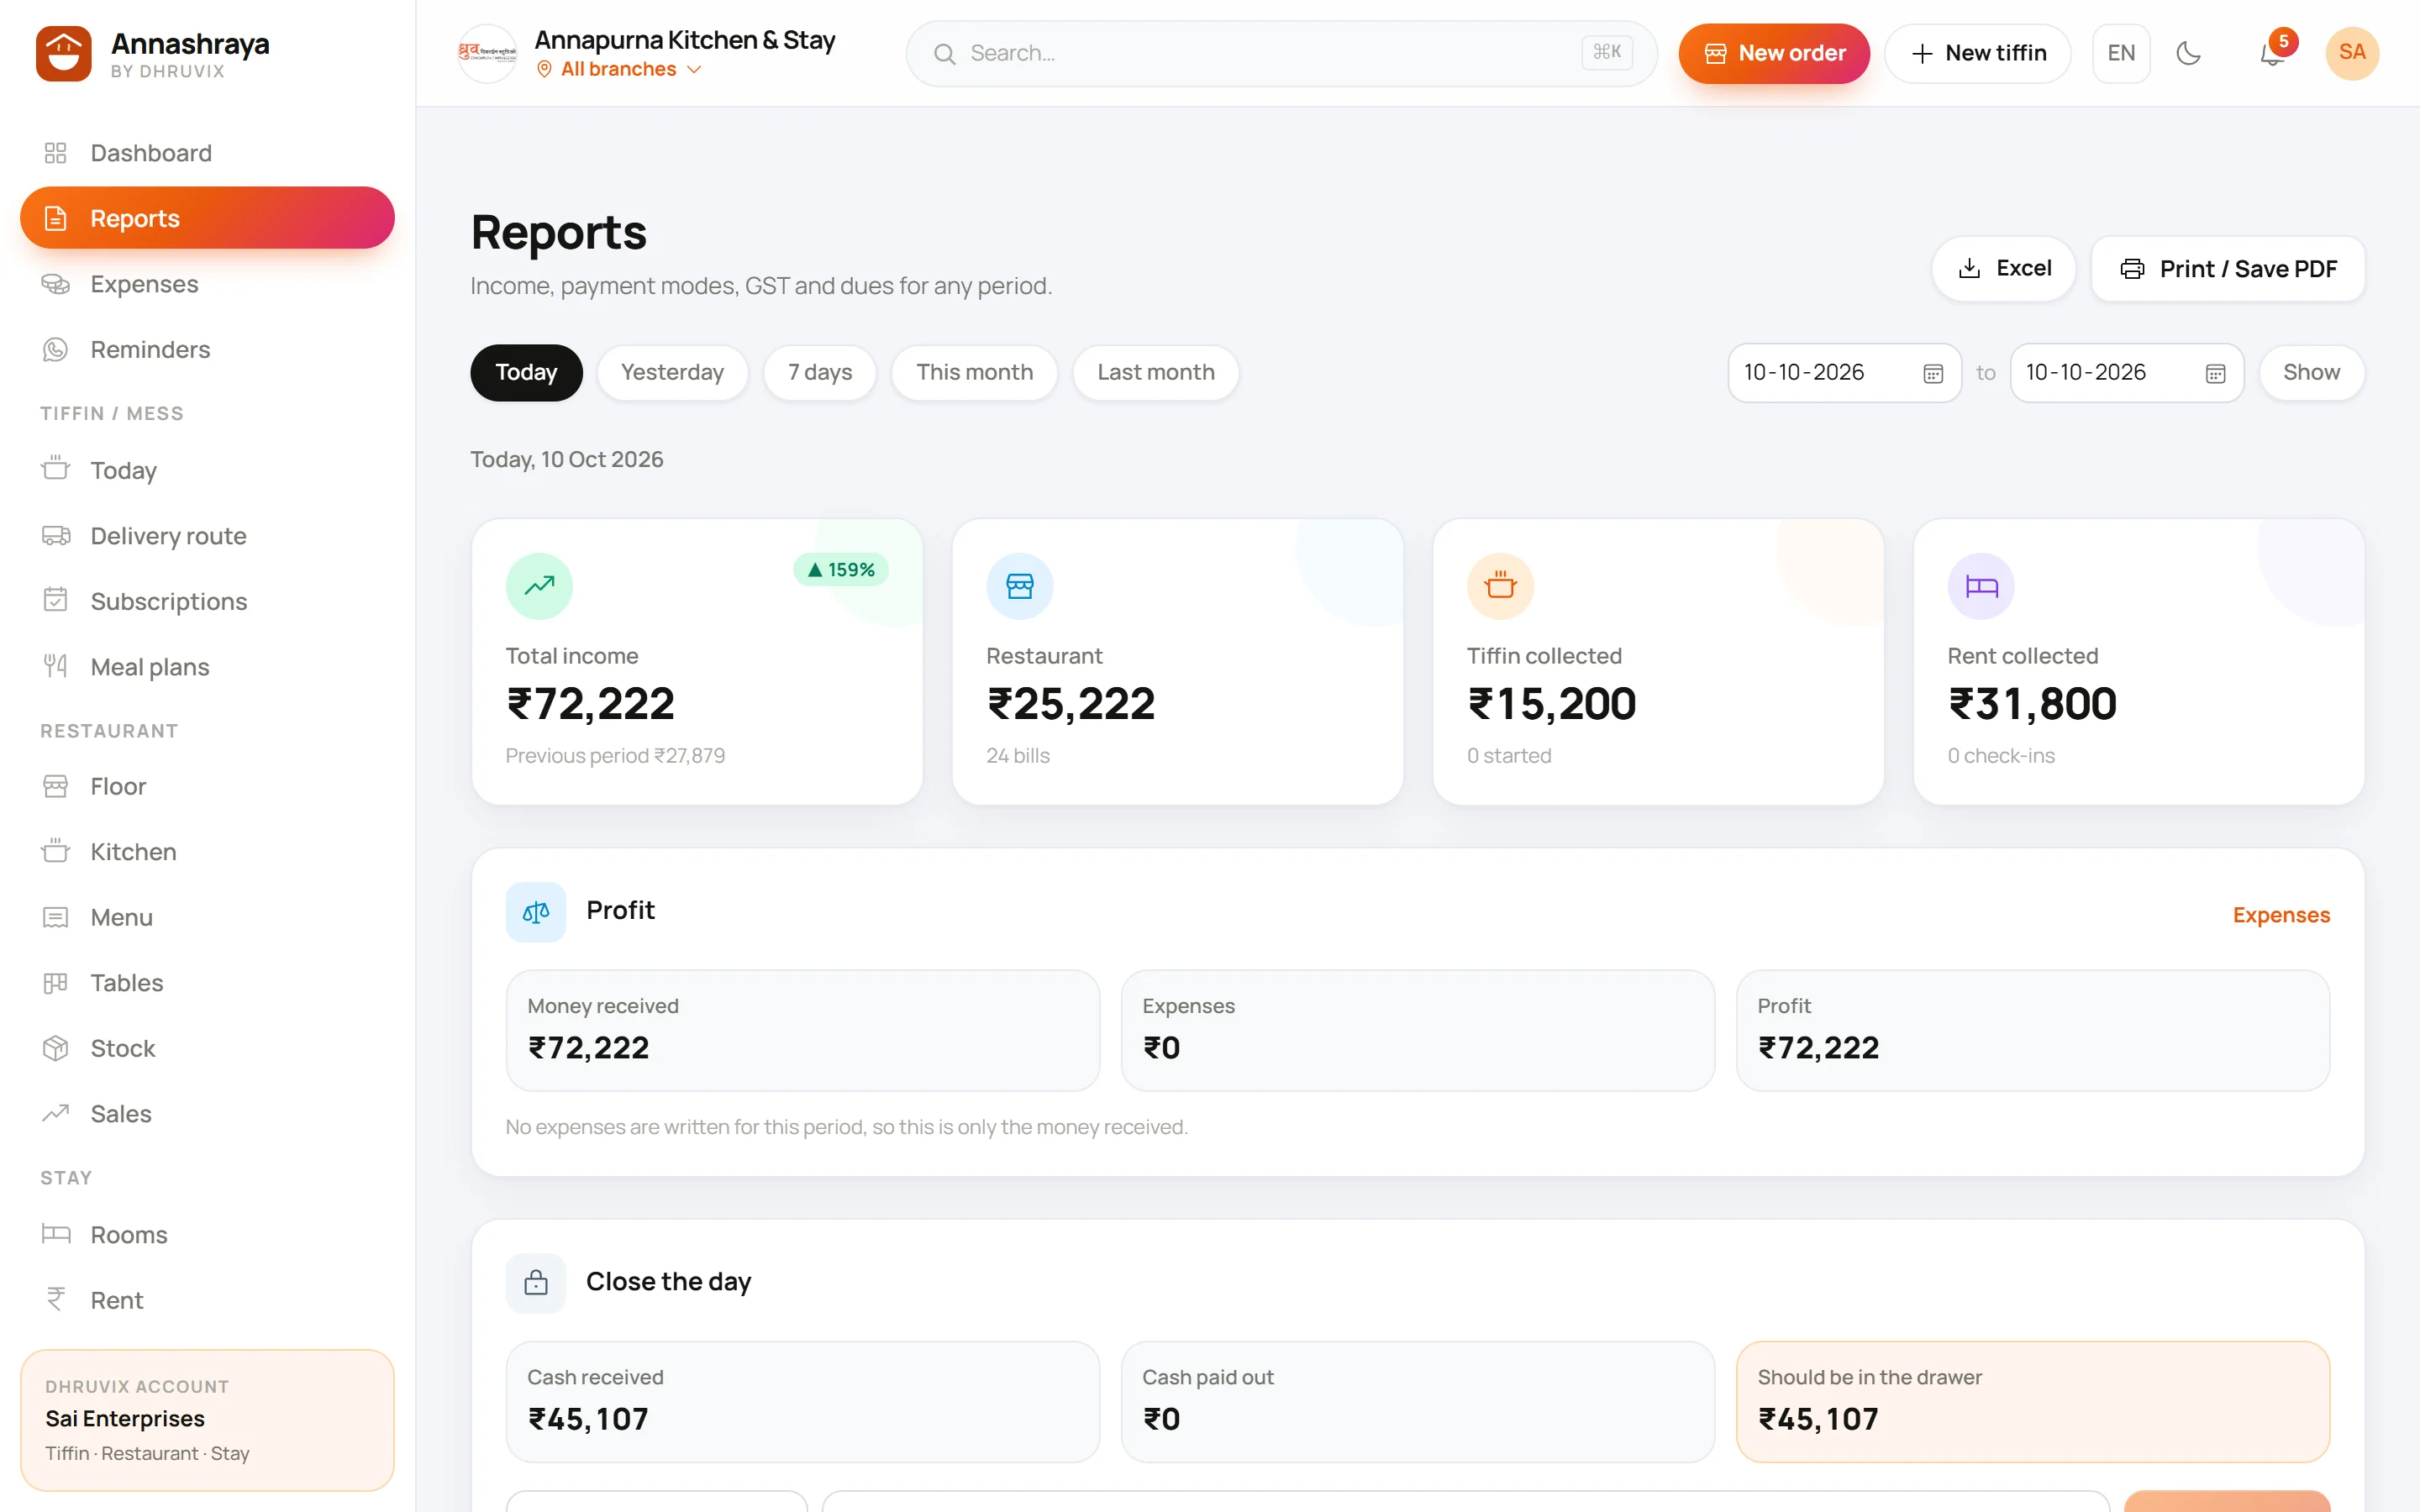The height and width of the screenshot is (1512, 2420).
Task: Click the Restaurant card store icon
Action: click(x=1019, y=586)
